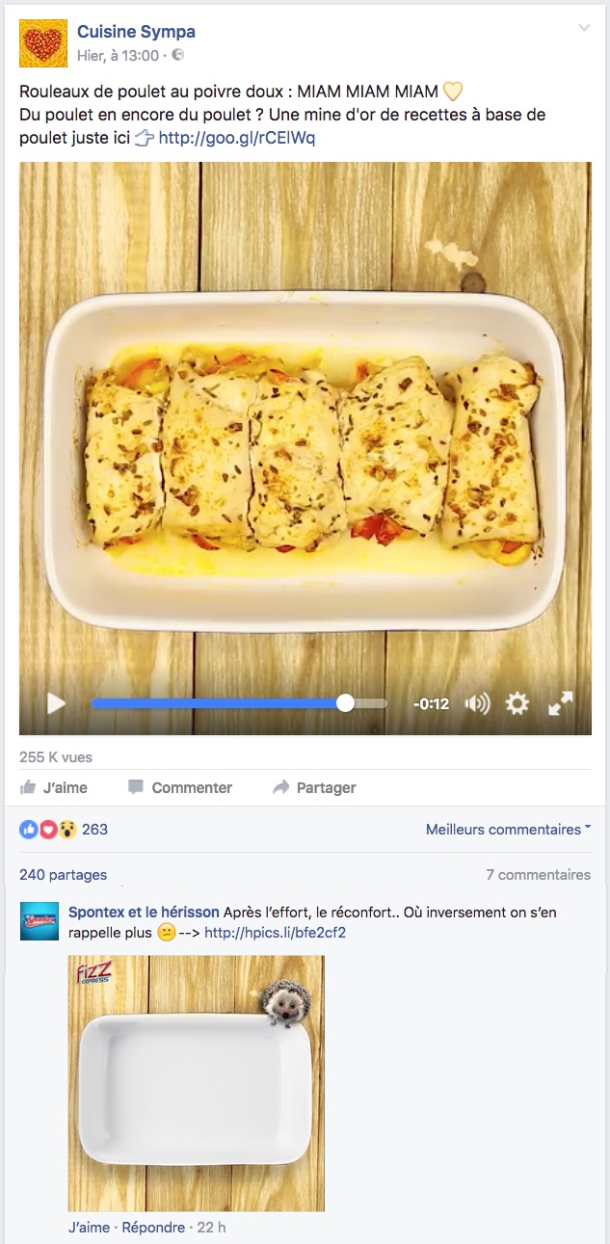610x1244 pixels.
Task: Open the empty dish comment image
Action: tap(197, 1083)
